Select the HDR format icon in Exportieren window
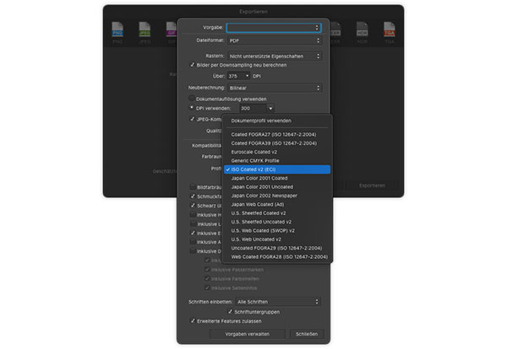 point(362,30)
